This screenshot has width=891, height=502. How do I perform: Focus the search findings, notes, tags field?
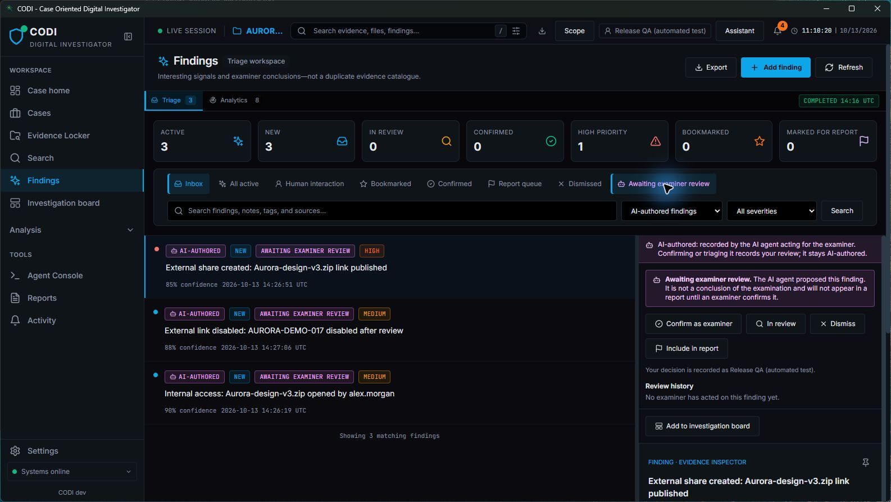[392, 211]
